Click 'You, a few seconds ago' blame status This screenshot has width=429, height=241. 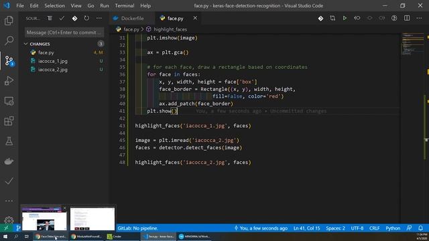click(x=261, y=228)
